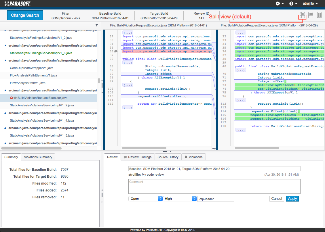Click upper arrow on Summary panel splitter

click(x=102, y=190)
